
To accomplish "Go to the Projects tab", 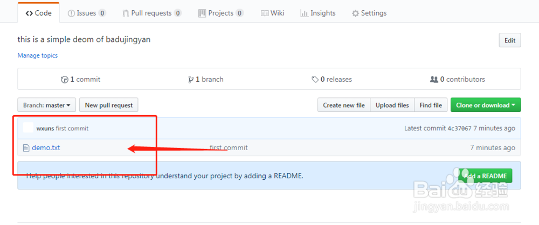I will 220,13.
